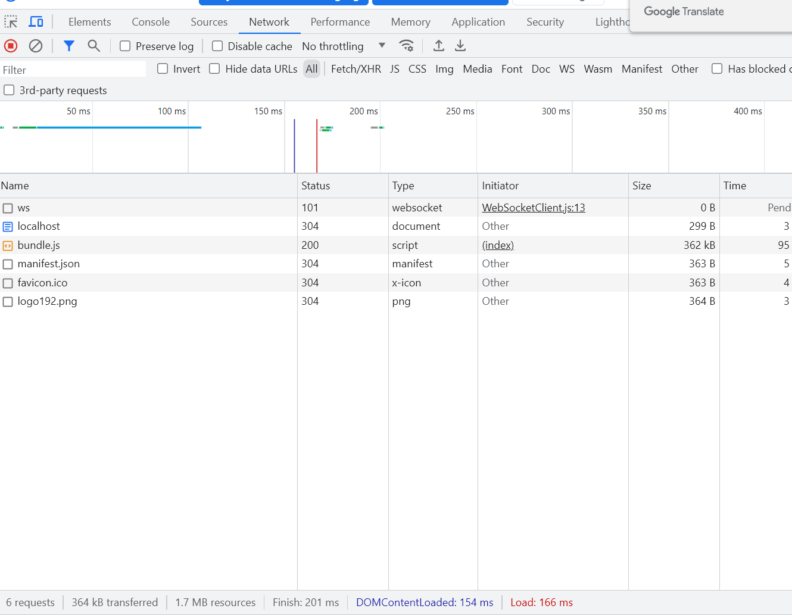Toggle the filter funnel icon

pos(69,46)
